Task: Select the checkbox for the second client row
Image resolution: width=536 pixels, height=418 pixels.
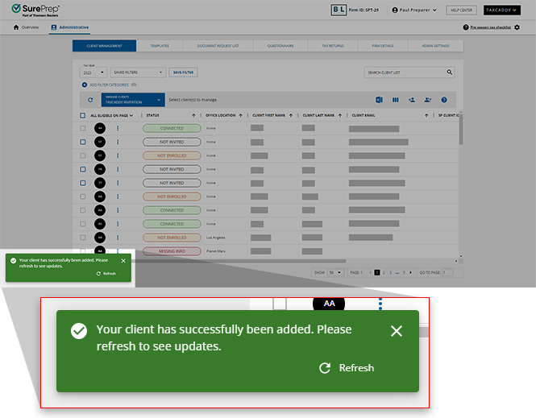Action: click(x=82, y=142)
